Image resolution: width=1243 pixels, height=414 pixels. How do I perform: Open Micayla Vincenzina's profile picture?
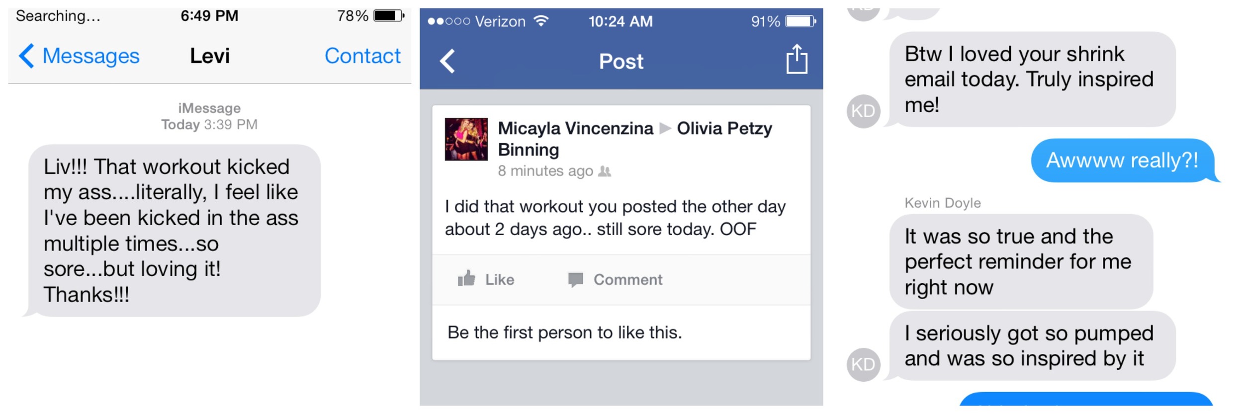tap(466, 139)
